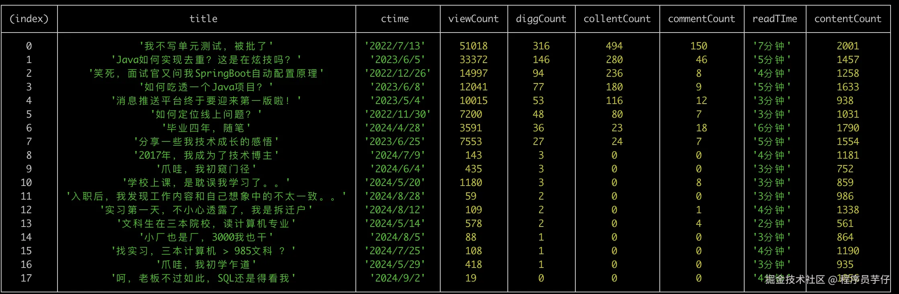
Task: Click the 'contentCount' column header
Action: tap(848, 19)
